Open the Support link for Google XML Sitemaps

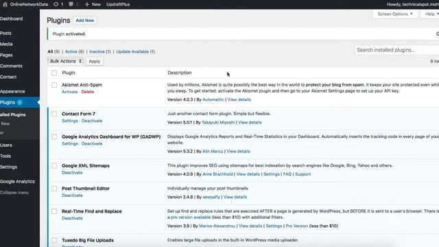(302, 174)
